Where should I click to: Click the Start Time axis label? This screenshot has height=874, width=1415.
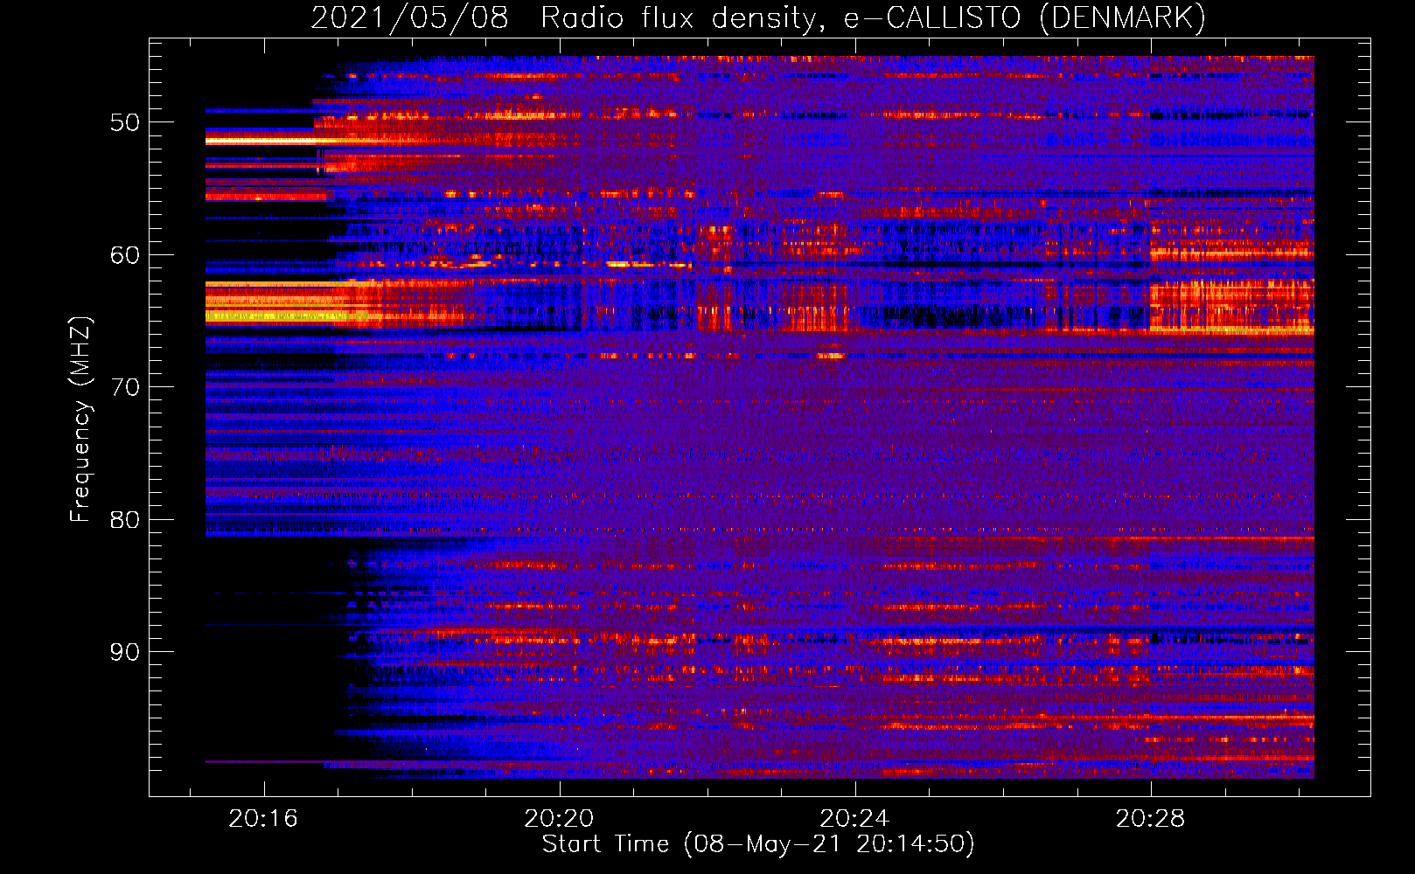click(x=758, y=844)
